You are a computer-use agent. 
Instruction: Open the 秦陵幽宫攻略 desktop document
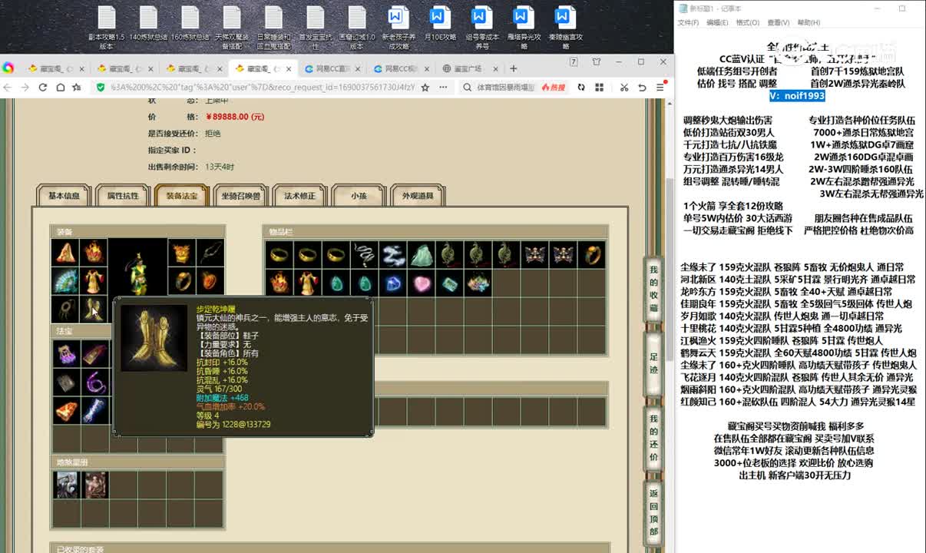pyautogui.click(x=565, y=28)
